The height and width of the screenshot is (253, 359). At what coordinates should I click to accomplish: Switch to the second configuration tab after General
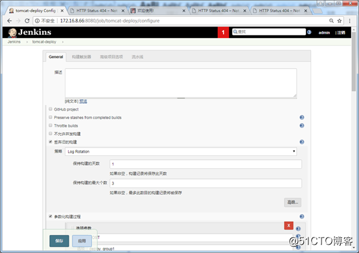pos(82,57)
